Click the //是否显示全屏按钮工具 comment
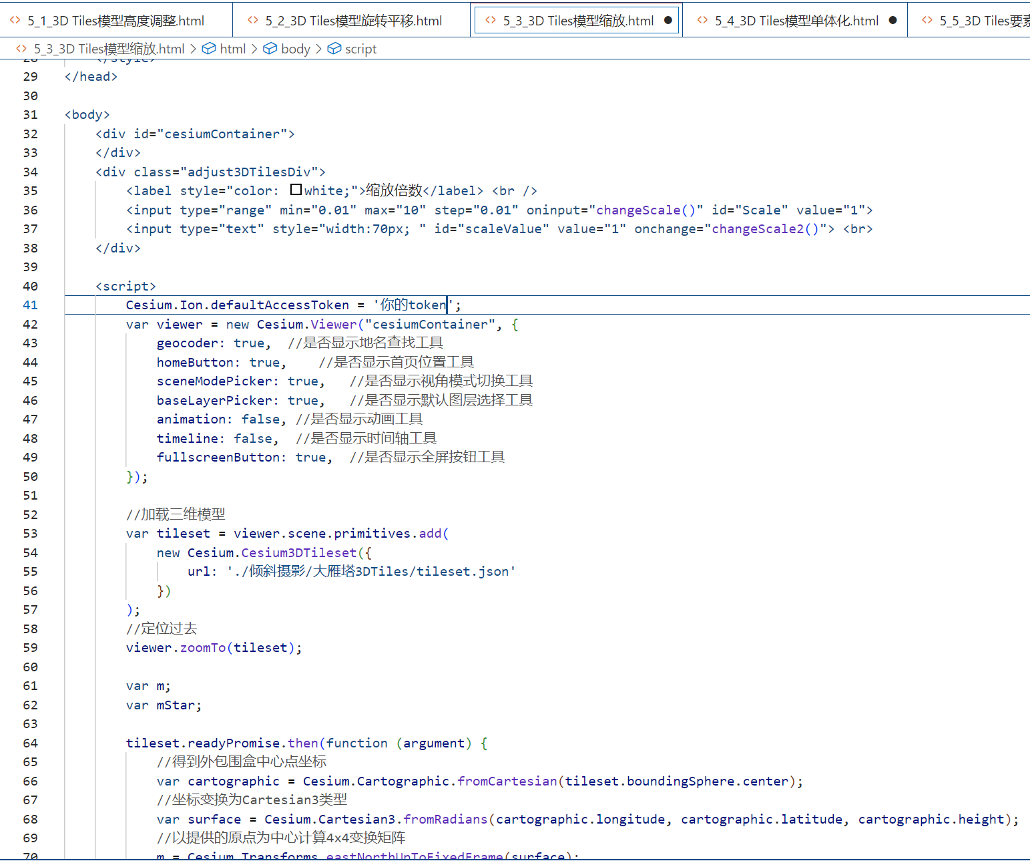This screenshot has width=1030, height=865. [x=427, y=457]
